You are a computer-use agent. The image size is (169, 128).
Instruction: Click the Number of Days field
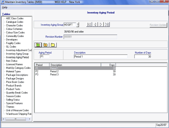143,56
